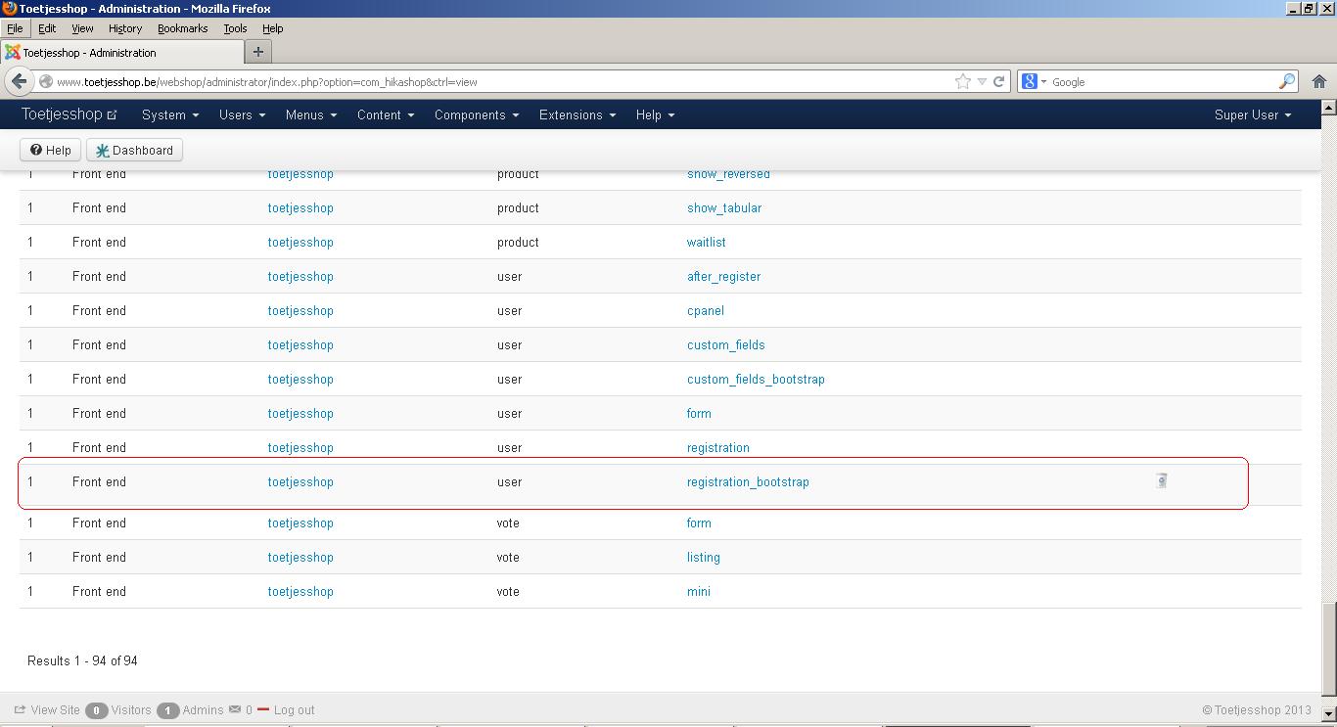
Task: Click the "product" cell in the waitlist row
Action: [x=518, y=242]
